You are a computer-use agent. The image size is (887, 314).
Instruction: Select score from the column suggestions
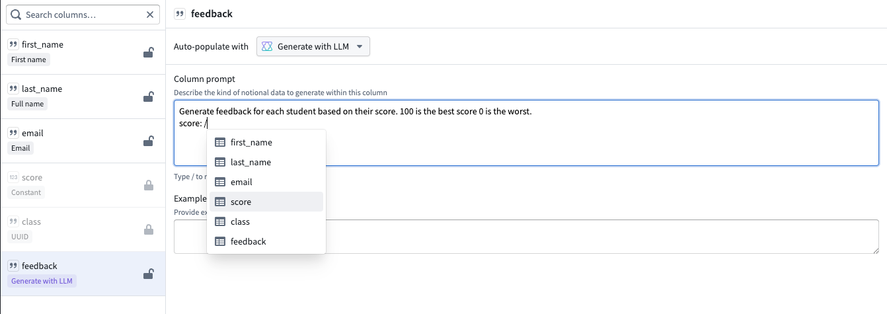[241, 202]
